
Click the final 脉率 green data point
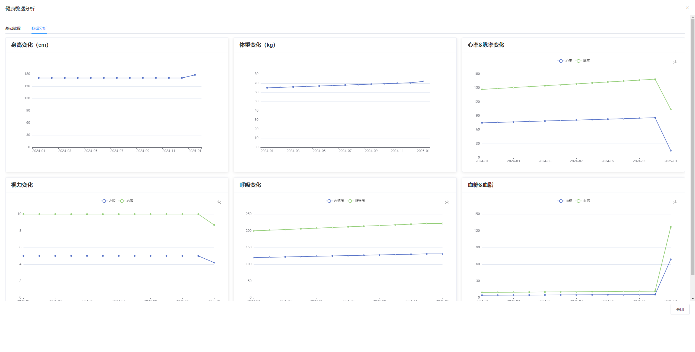[671, 109]
